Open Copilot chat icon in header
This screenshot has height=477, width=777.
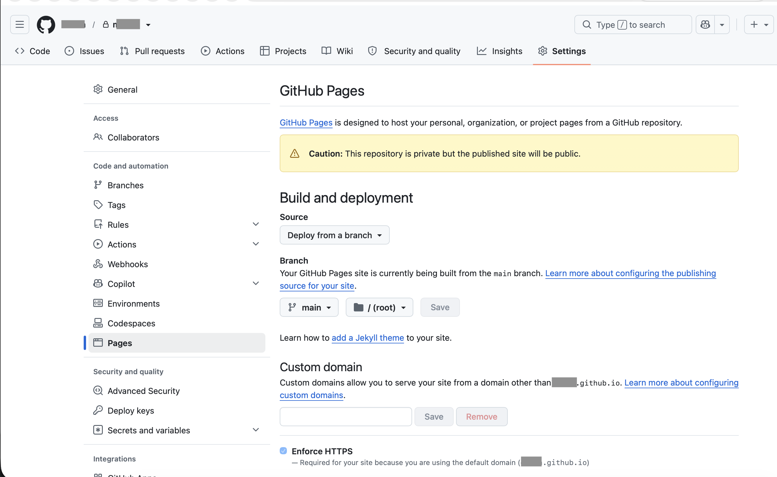pos(705,25)
